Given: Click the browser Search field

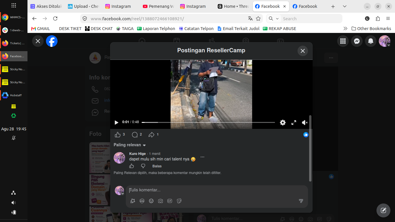Looking at the screenshot, I should (311, 19).
